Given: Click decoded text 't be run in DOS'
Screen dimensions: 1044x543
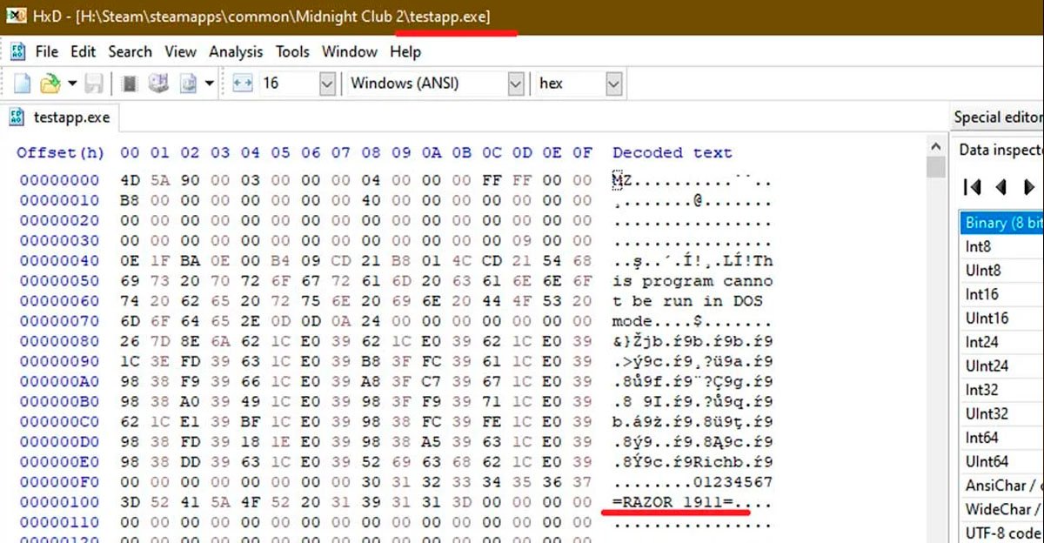Looking at the screenshot, I should 687,300.
